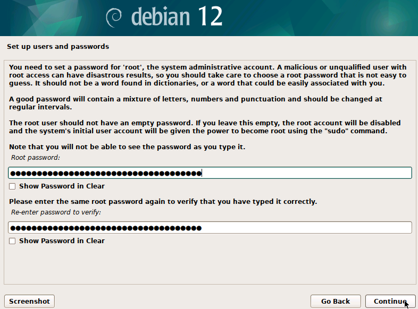Click the "debian 12" banner text
418x309 pixels.
pyautogui.click(x=176, y=17)
